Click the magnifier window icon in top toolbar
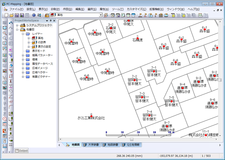The height and width of the screenshot is (160, 225). (123, 15)
